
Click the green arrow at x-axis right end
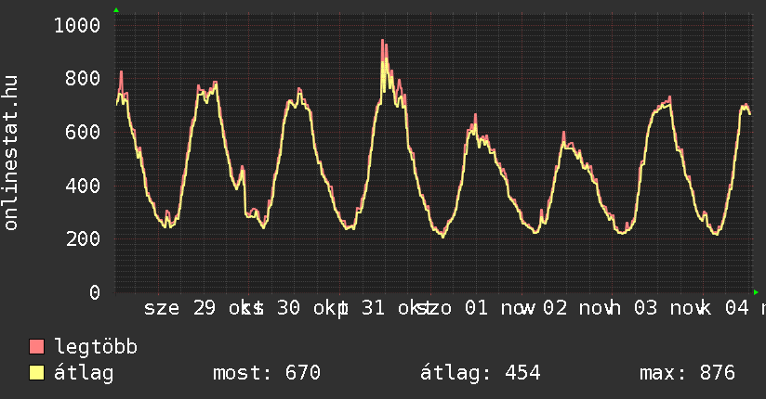click(x=756, y=291)
